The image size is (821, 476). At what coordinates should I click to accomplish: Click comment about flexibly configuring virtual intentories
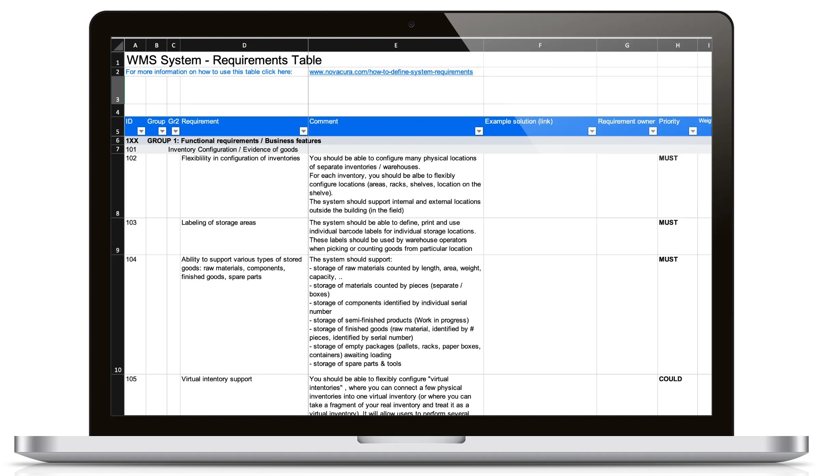click(x=396, y=395)
